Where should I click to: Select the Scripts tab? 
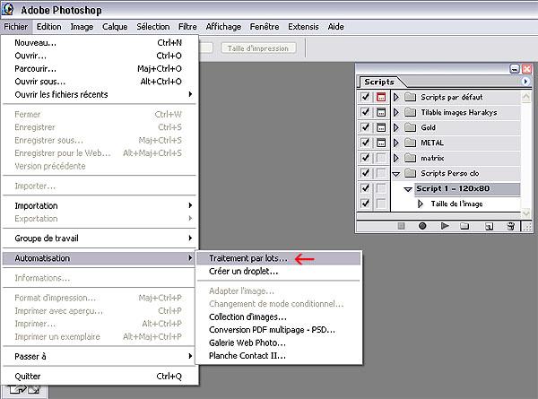379,82
